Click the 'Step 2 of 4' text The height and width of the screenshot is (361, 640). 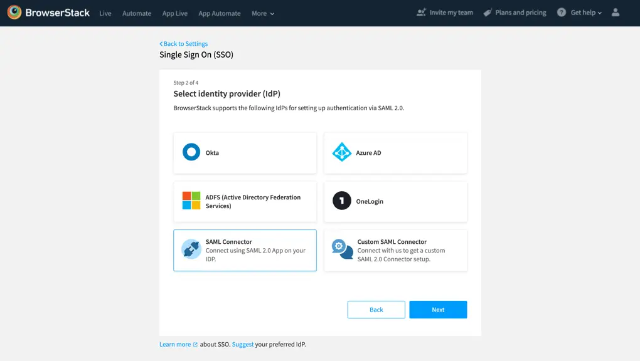(186, 82)
